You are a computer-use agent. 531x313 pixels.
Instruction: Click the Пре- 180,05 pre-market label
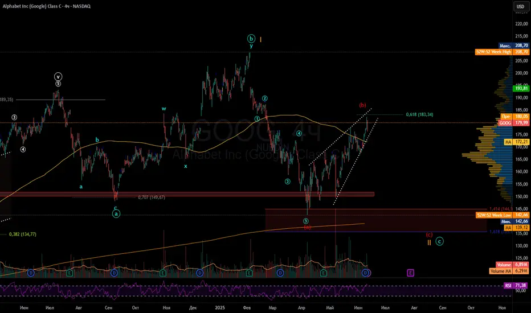point(514,117)
